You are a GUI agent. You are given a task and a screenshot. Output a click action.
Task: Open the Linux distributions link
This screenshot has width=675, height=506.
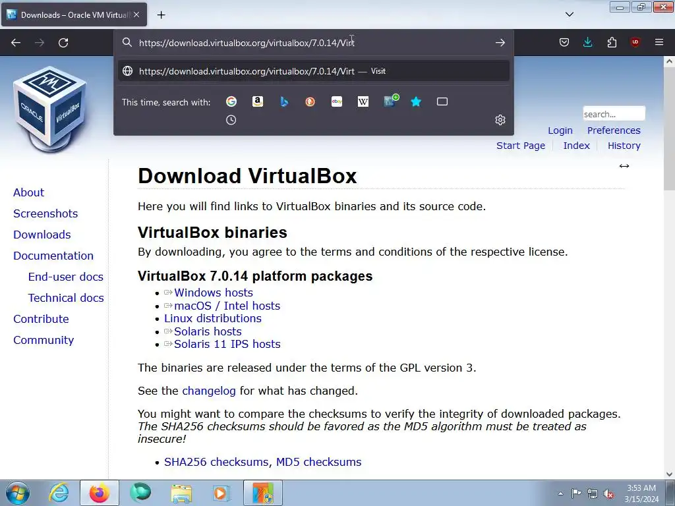[213, 318]
